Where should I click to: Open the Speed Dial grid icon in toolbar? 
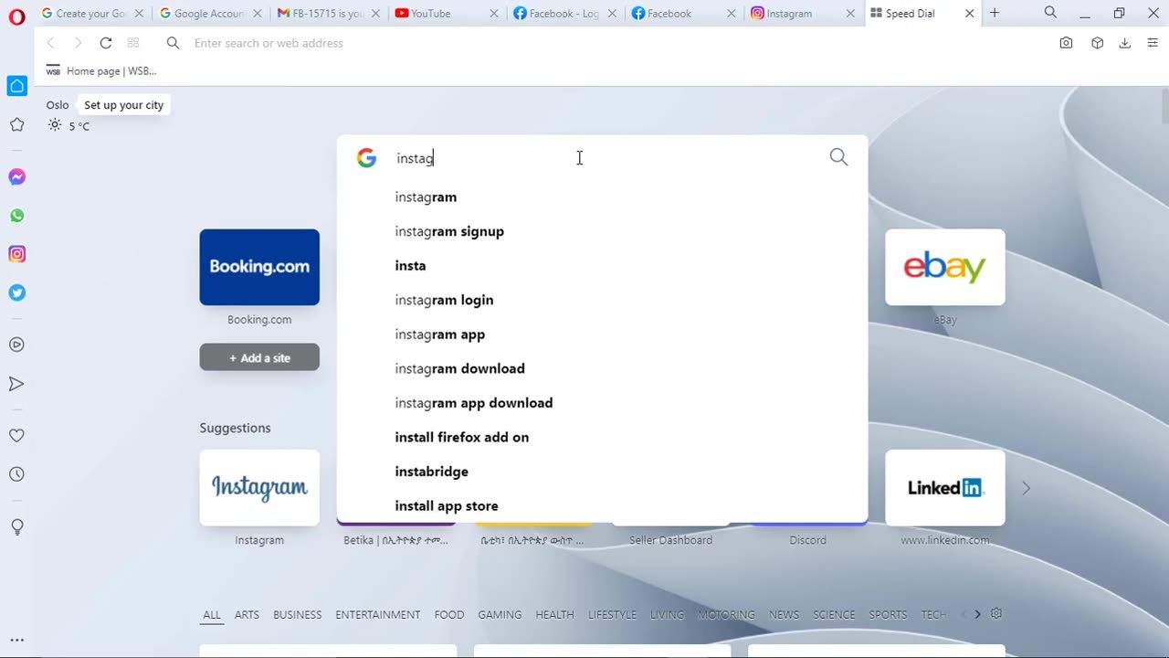(x=133, y=43)
